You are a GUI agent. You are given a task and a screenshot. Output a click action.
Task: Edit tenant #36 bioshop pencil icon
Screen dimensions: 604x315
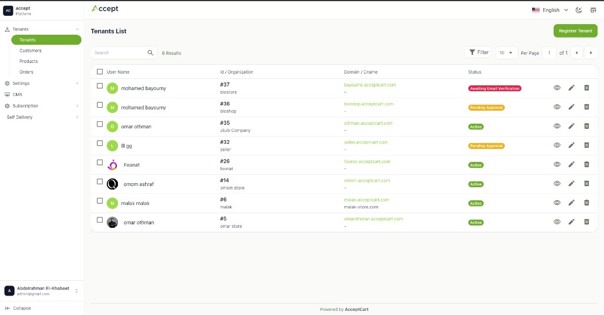coord(572,107)
